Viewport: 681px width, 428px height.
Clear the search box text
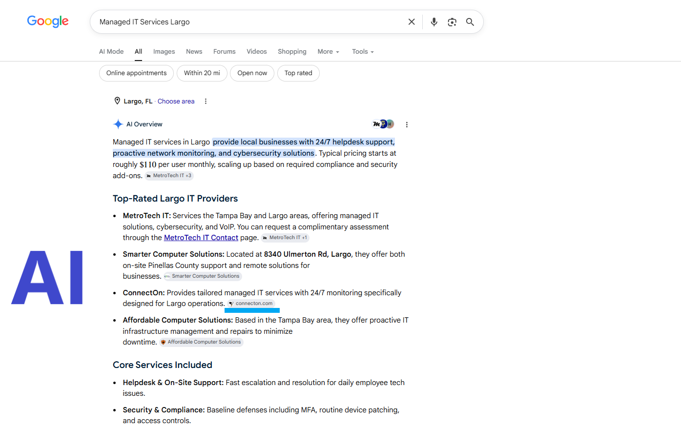412,22
